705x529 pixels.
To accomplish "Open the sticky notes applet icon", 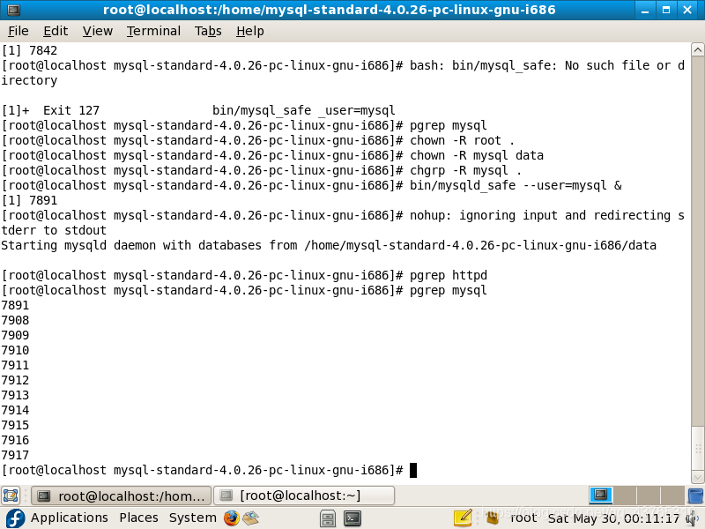I will (x=464, y=518).
